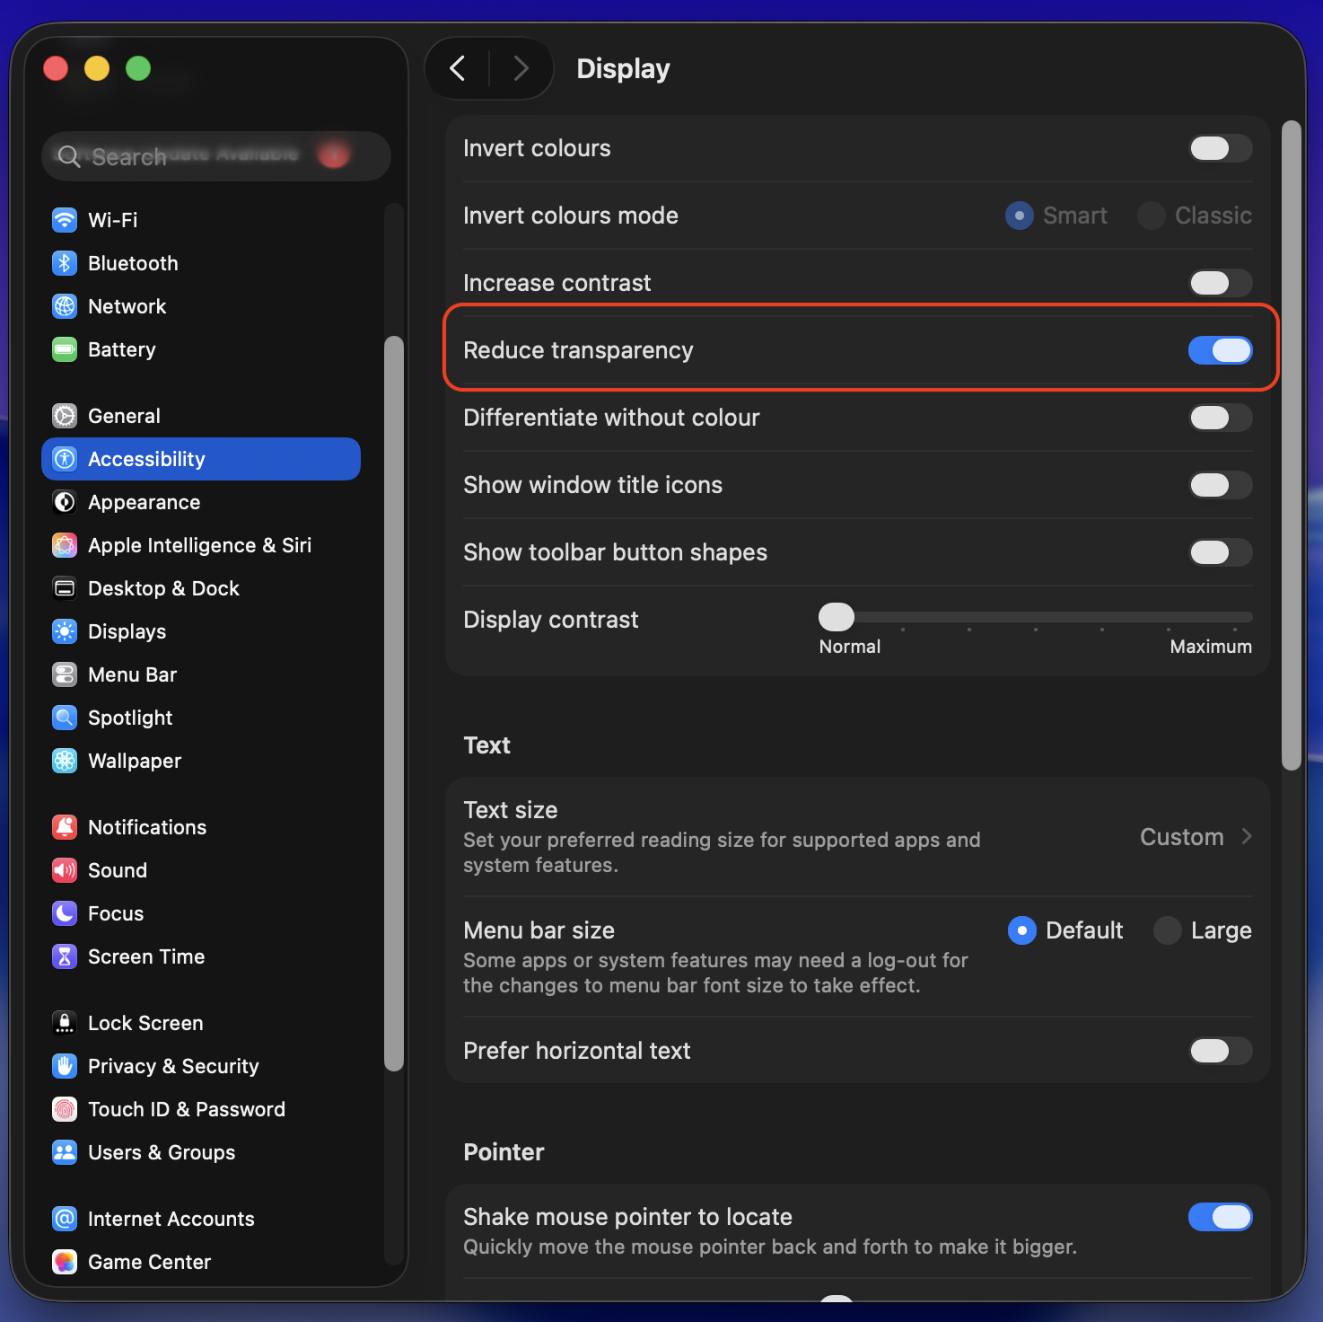Click the "Normal" contrast label
The image size is (1323, 1322).
[850, 647]
